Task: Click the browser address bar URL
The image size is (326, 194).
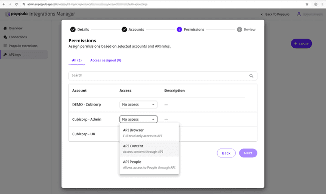Action: [x=87, y=4]
